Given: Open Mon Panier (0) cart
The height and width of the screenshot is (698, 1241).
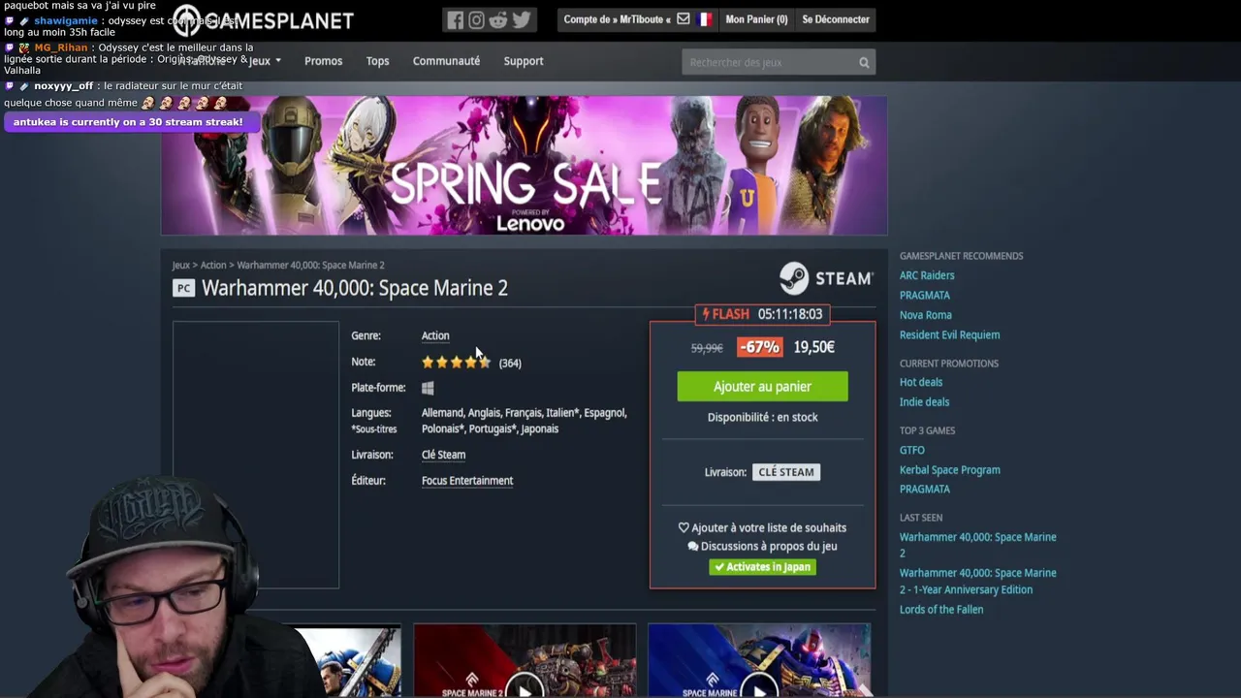Looking at the screenshot, I should tap(756, 19).
